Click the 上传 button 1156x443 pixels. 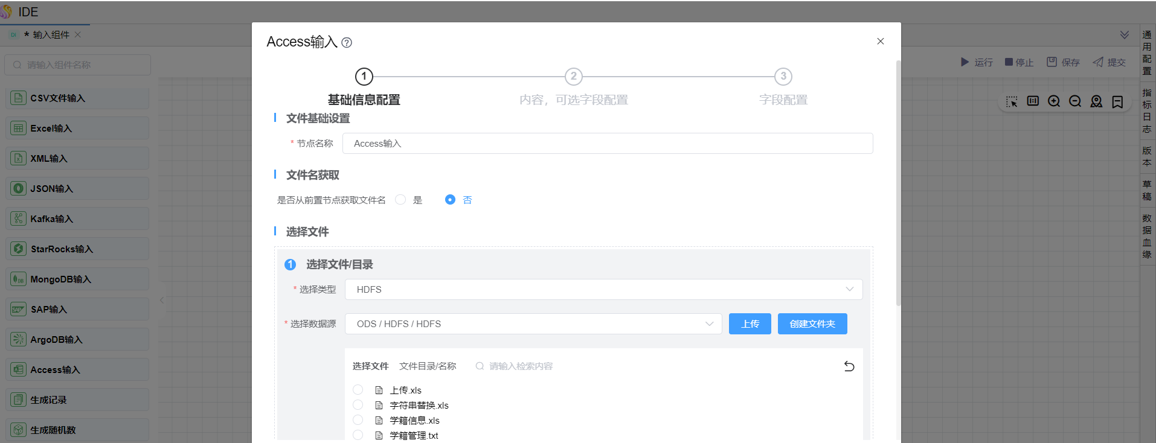coord(750,324)
